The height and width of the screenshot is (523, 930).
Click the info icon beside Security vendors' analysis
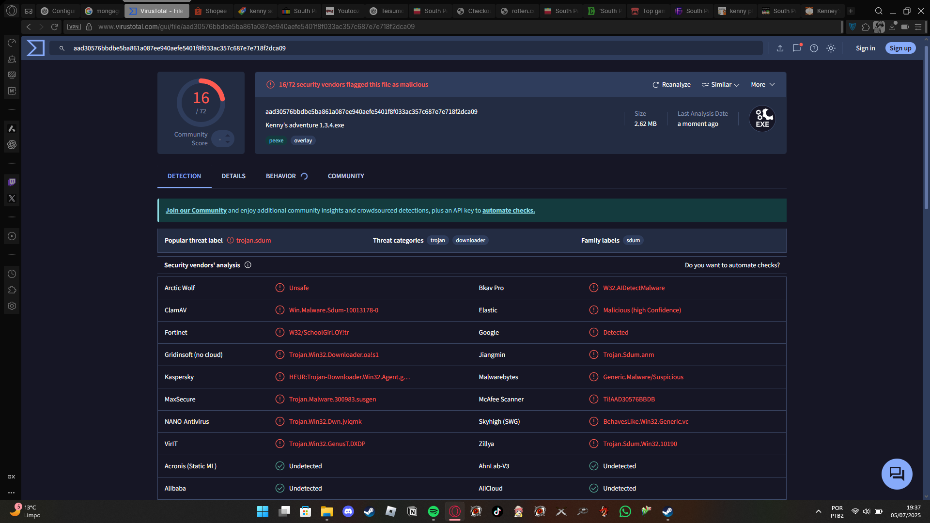[248, 265]
